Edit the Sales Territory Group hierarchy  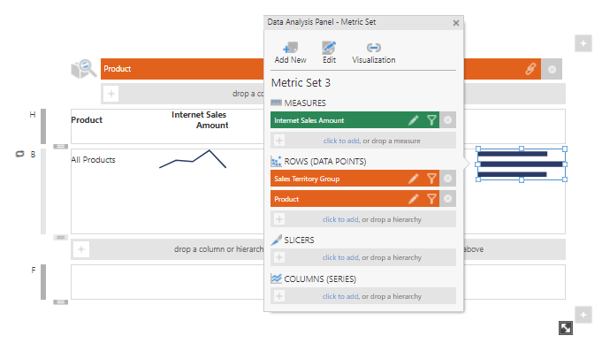[413, 179]
